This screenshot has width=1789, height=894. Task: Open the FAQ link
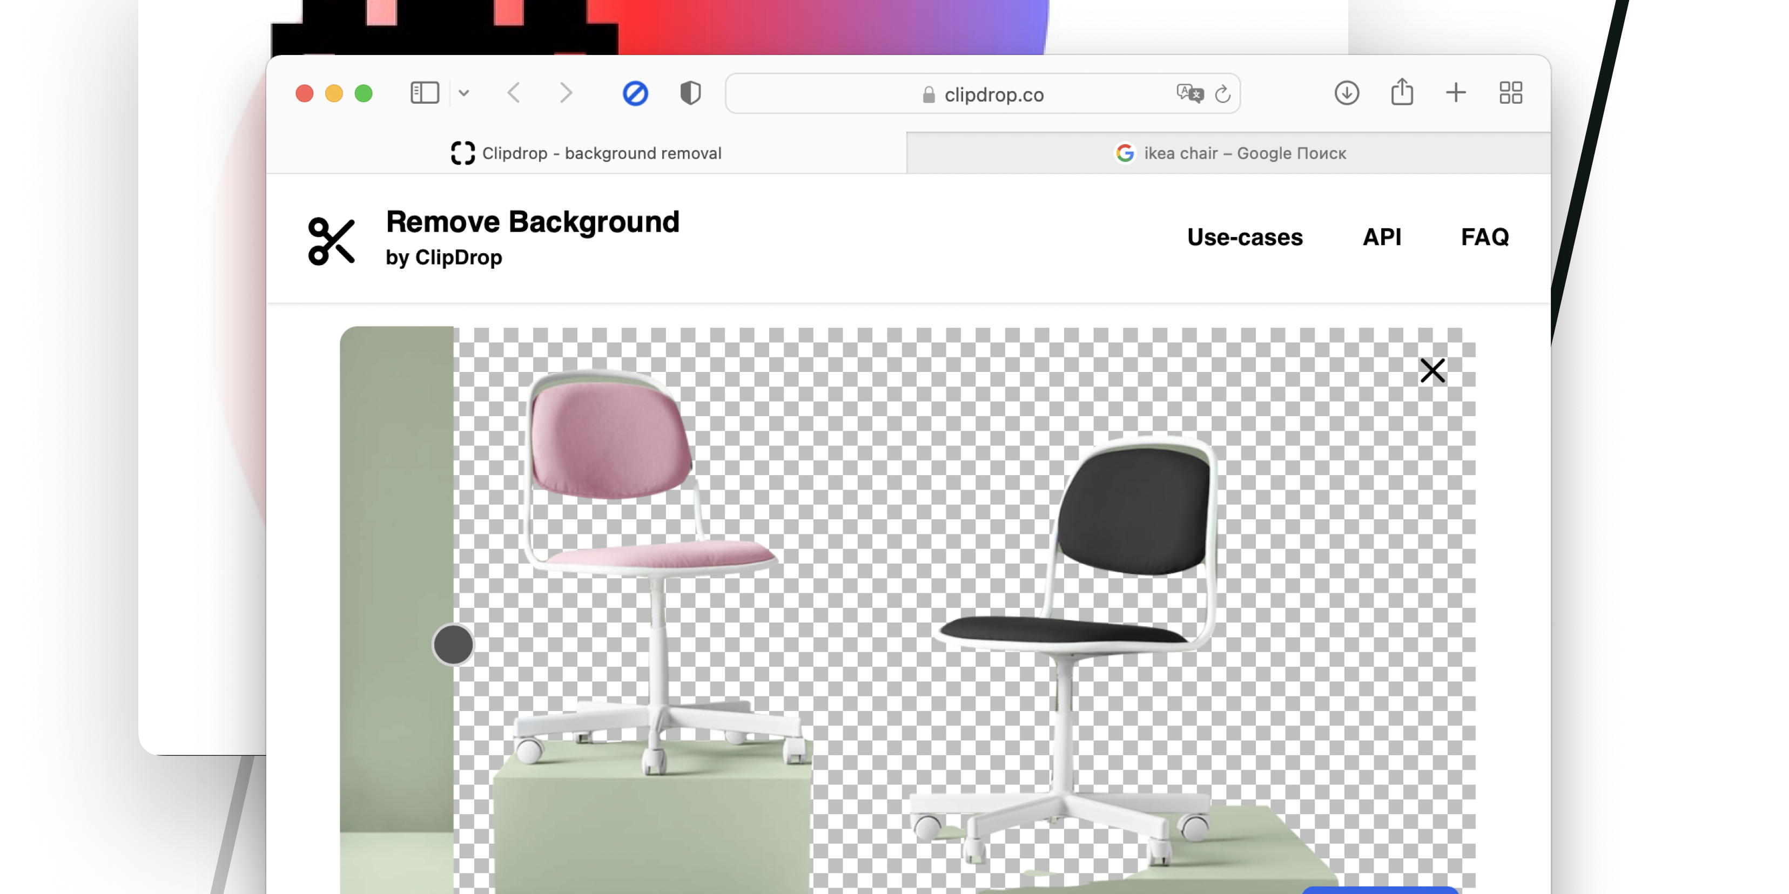tap(1485, 238)
